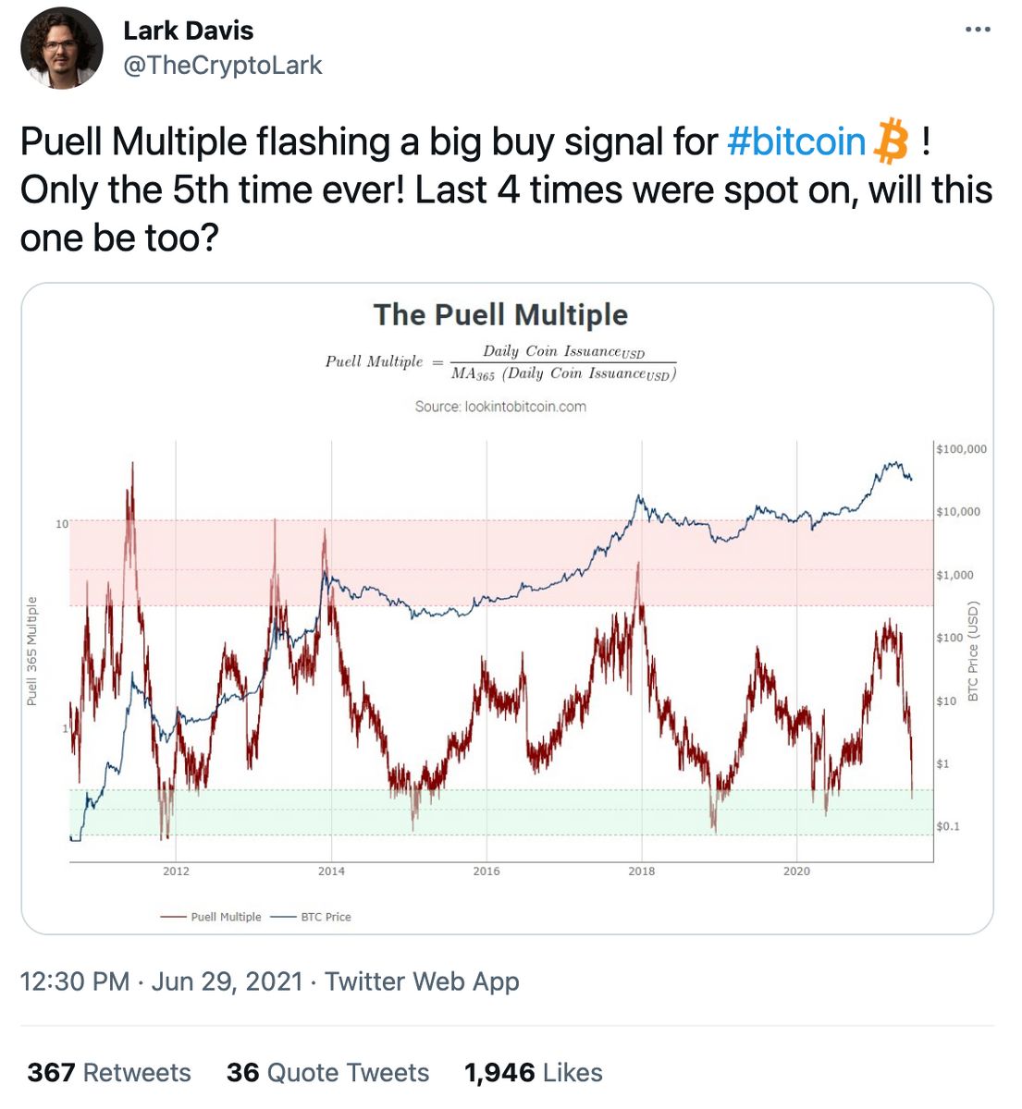View the 367 Retweets list

coord(109,1072)
